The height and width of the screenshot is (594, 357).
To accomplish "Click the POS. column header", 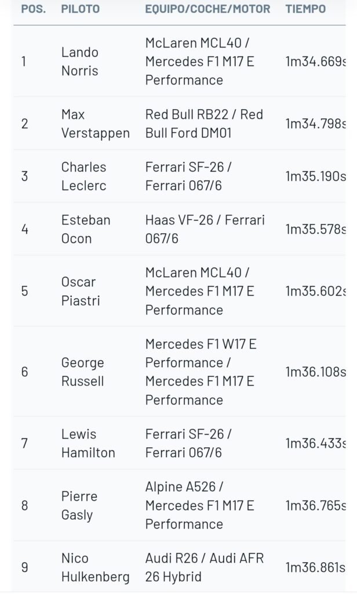I will point(33,9).
